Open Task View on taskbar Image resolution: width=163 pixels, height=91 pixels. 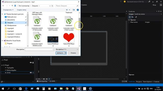point(14,89)
